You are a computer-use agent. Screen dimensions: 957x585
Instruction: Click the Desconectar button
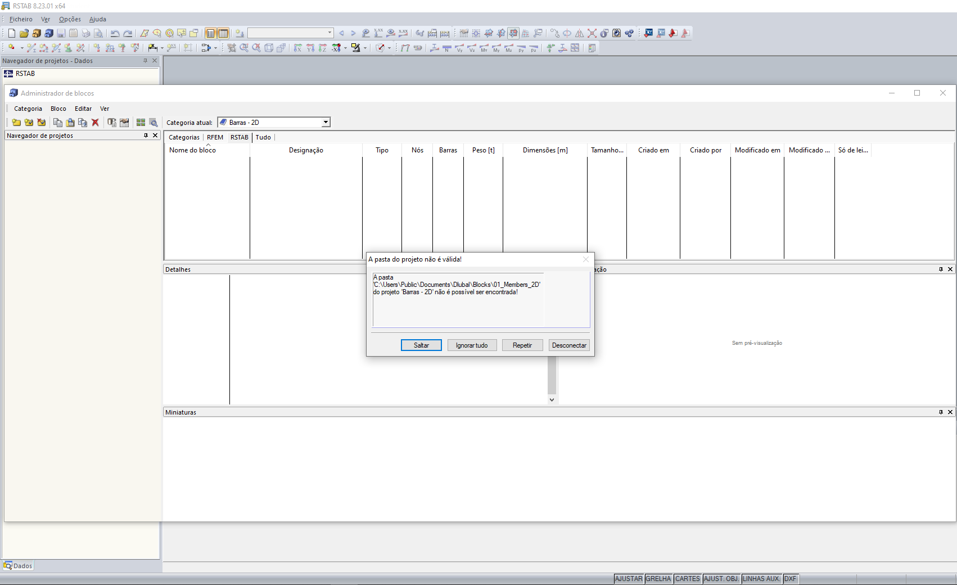click(569, 345)
